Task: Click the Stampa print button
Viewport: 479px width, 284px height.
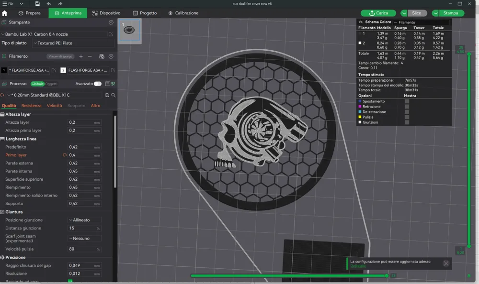Action: click(x=451, y=13)
